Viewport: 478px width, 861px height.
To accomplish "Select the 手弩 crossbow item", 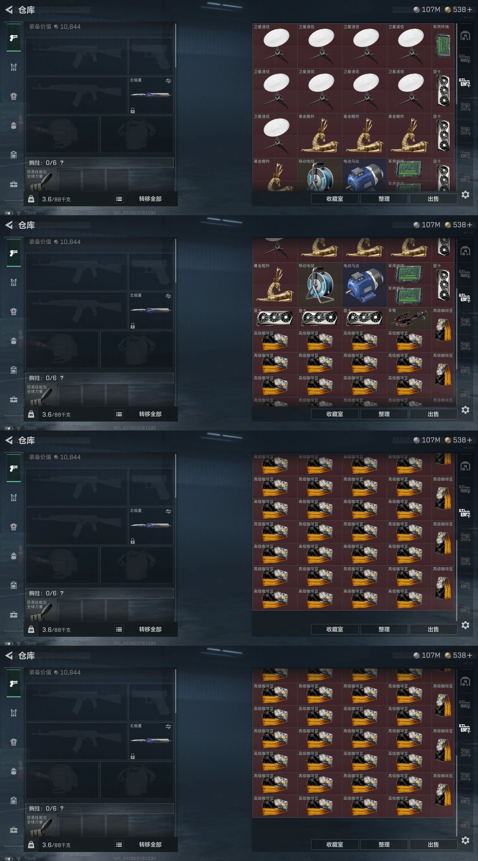I will [x=409, y=318].
